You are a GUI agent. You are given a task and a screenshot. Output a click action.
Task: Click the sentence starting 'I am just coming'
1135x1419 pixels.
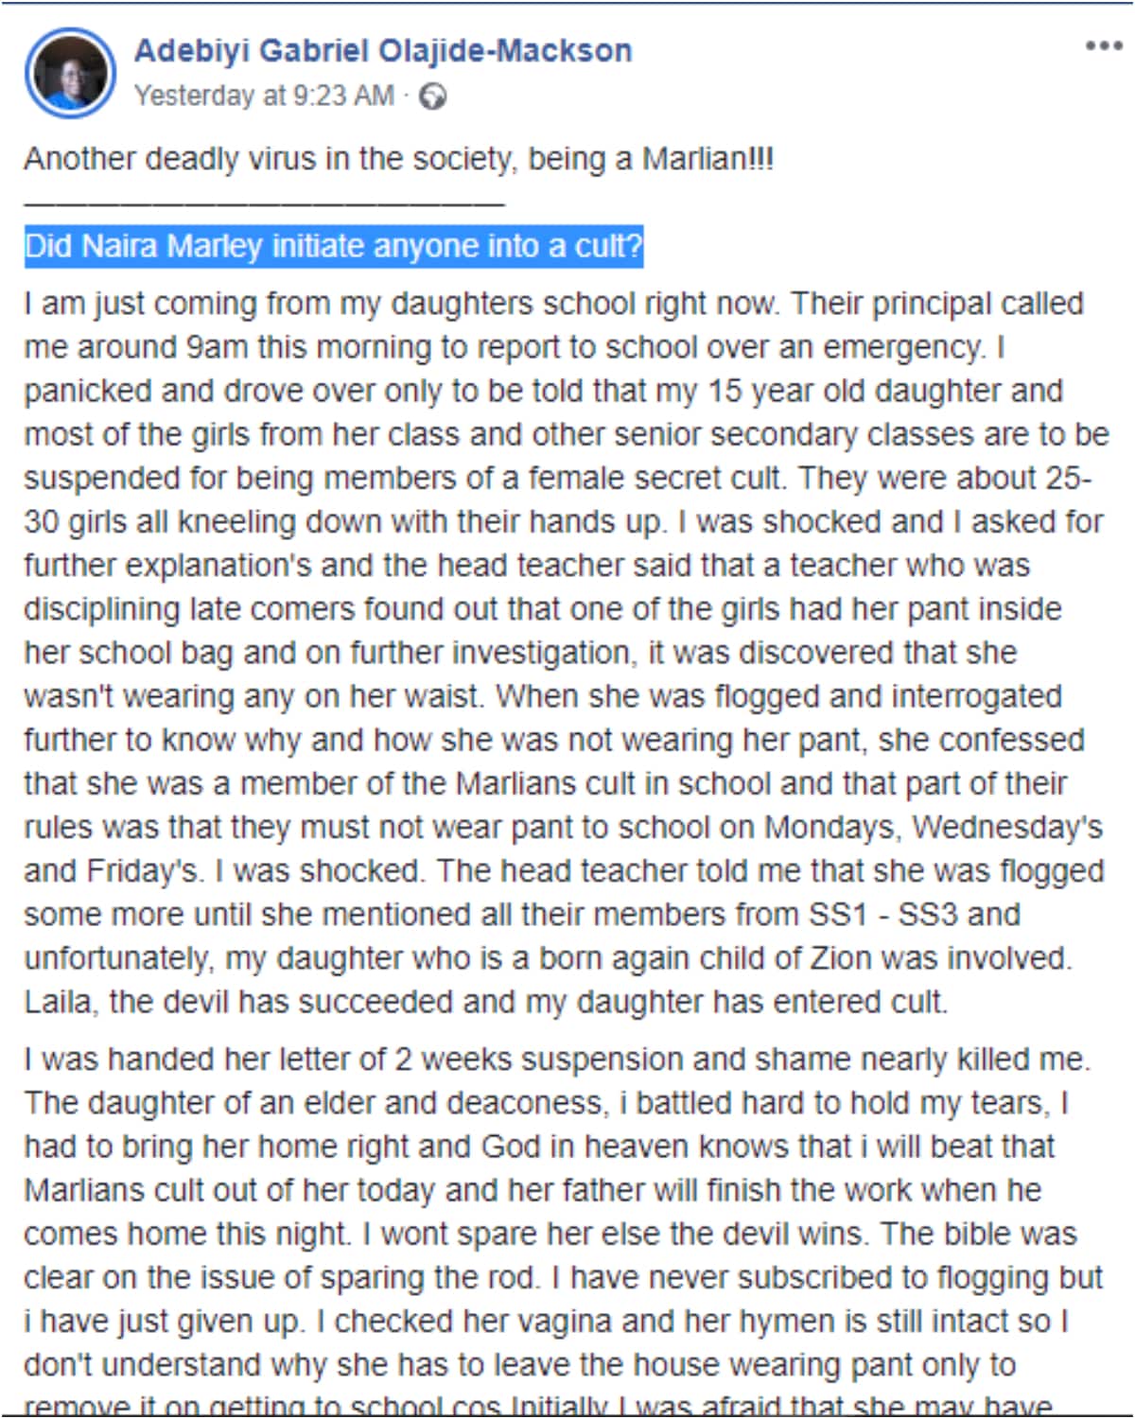pyautogui.click(x=403, y=304)
